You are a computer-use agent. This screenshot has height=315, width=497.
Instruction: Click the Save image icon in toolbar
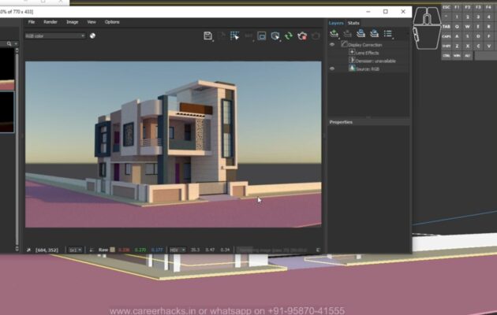[x=207, y=35]
